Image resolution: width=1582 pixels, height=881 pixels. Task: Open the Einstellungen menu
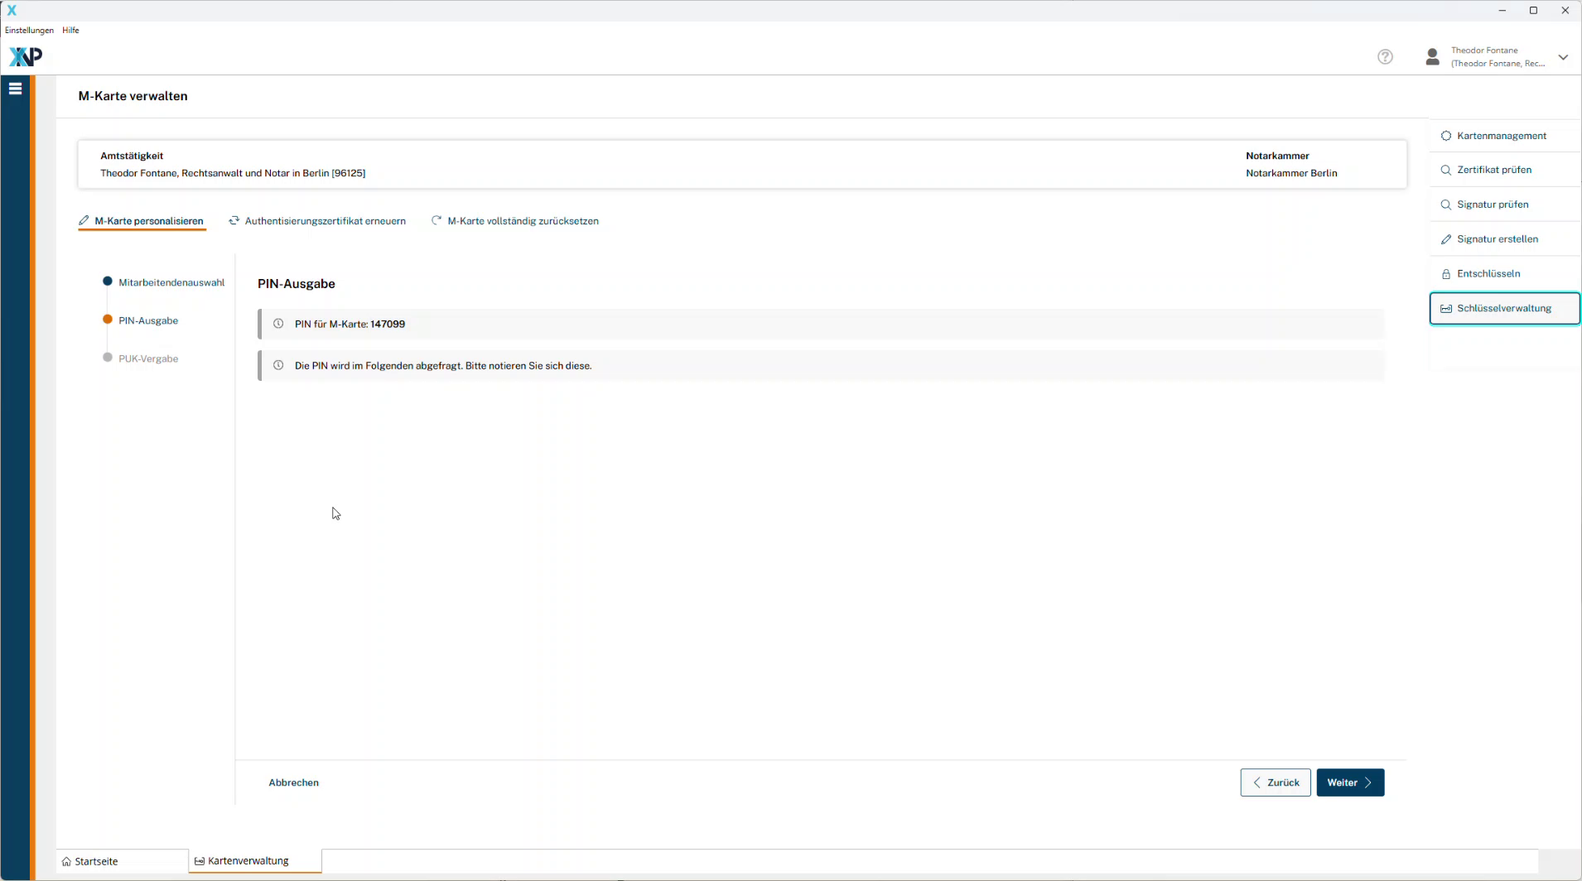pos(29,31)
